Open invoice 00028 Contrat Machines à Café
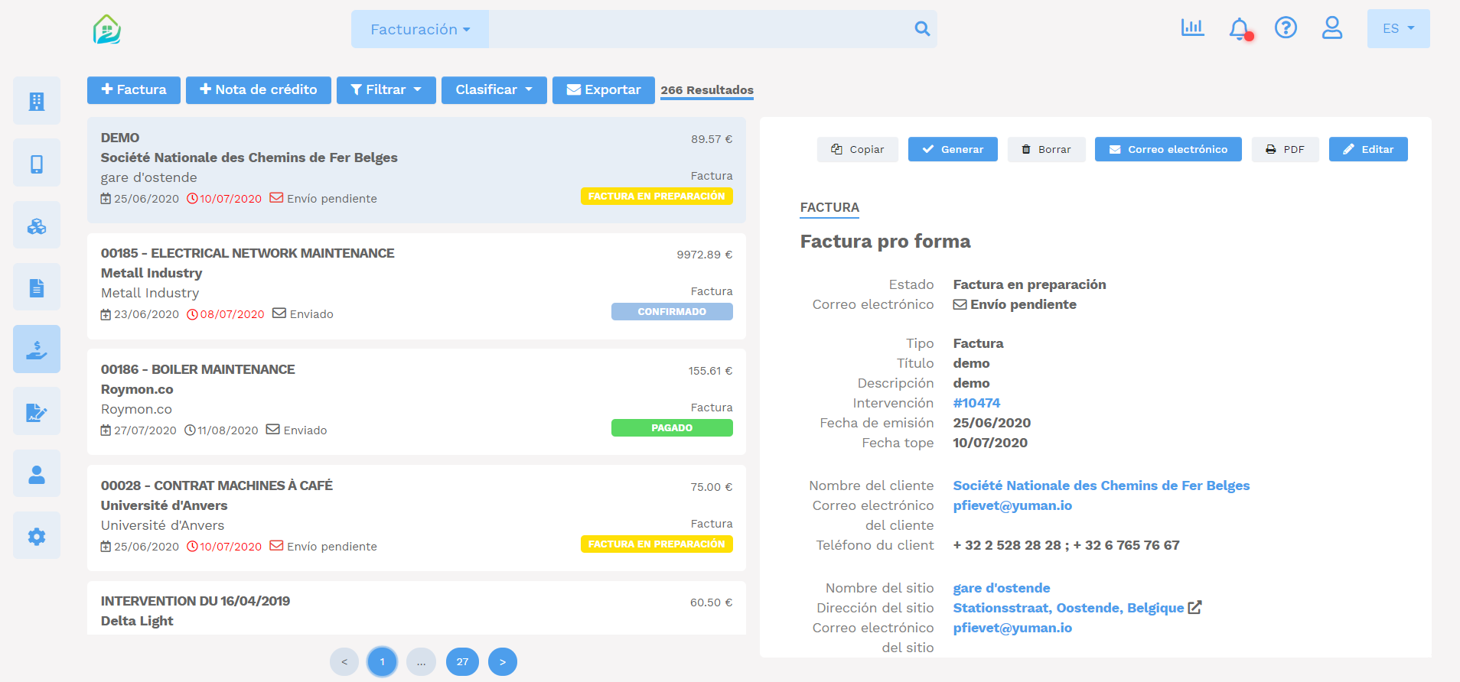Image resolution: width=1460 pixels, height=682 pixels. tap(416, 518)
